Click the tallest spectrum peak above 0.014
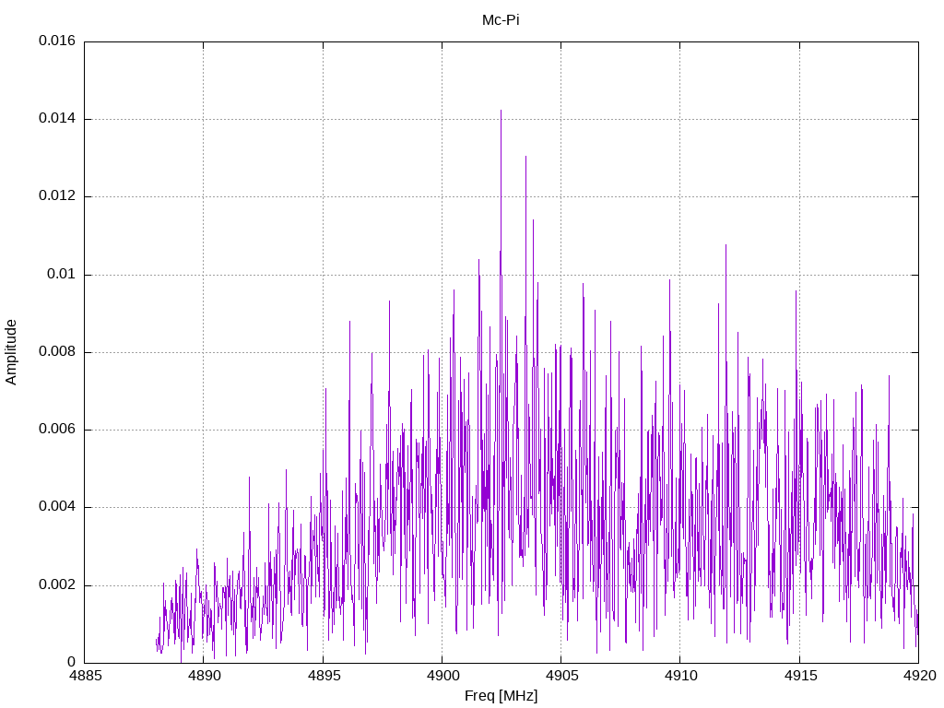Image resolution: width=944 pixels, height=708 pixels. (x=501, y=112)
